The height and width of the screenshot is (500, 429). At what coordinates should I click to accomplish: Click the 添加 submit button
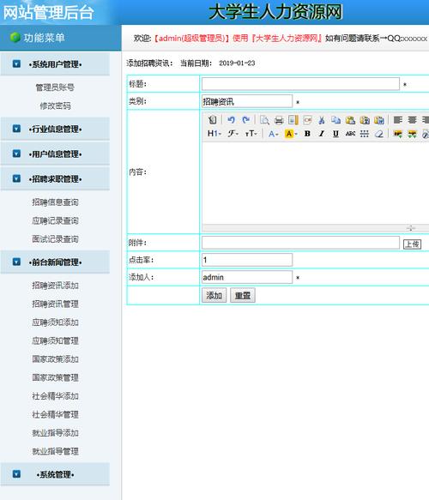click(x=214, y=295)
